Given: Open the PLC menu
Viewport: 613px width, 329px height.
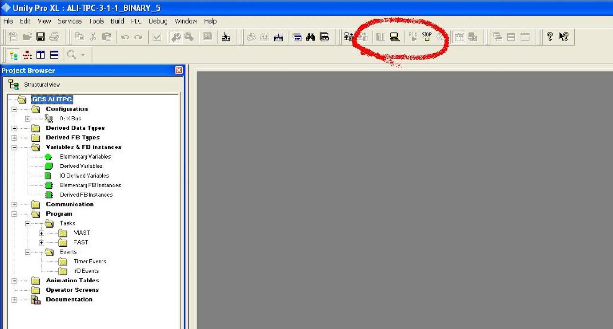Looking at the screenshot, I should tap(136, 21).
